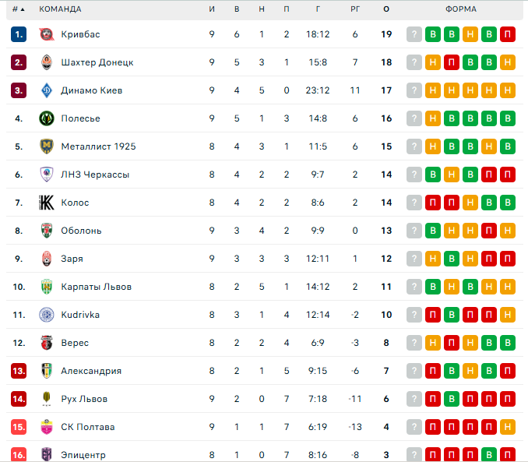Image resolution: width=528 pixels, height=462 pixels.
Task: Click the Полесье team crest icon
Action: coord(46,118)
